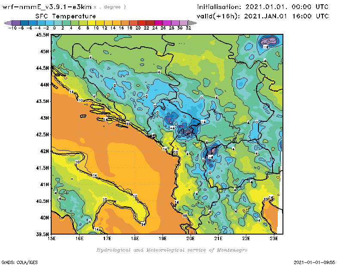Click the '2021-01-01-09:55' timestamp
The height and width of the screenshot is (265, 344).
[x=314, y=262]
